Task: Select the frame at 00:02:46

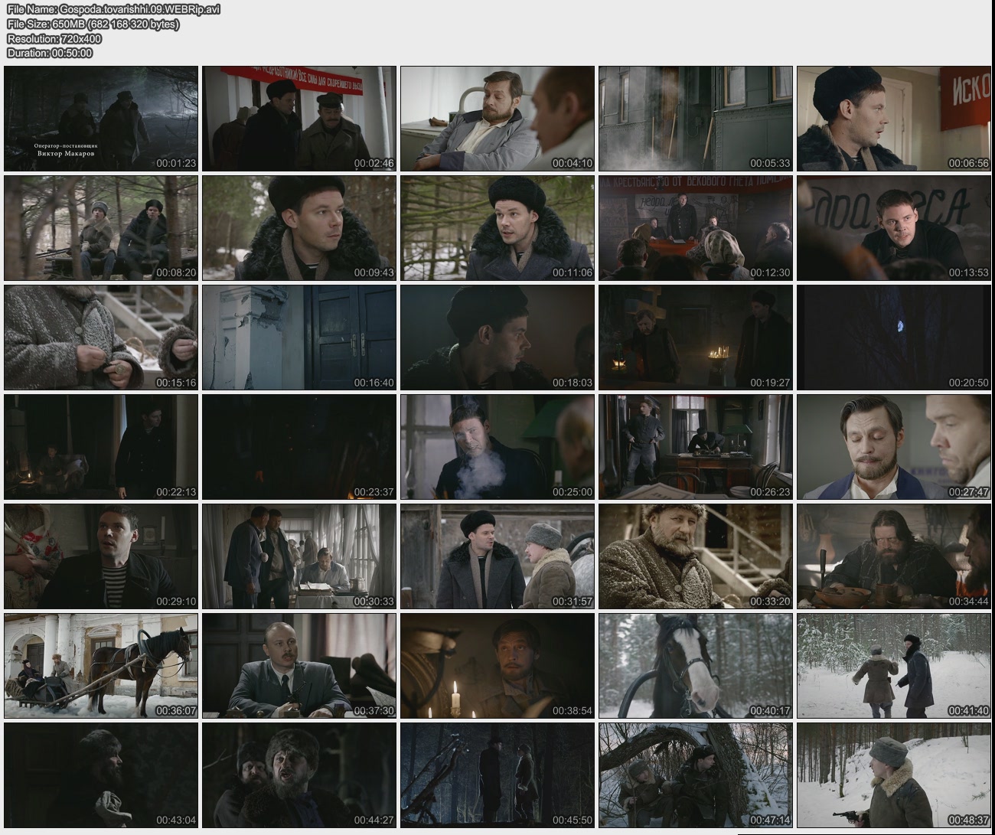Action: pos(299,119)
